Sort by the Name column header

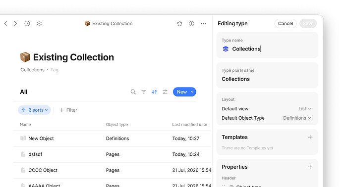[25, 125]
